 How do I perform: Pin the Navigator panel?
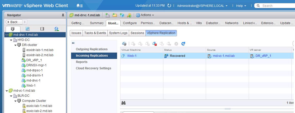tap(63, 15)
